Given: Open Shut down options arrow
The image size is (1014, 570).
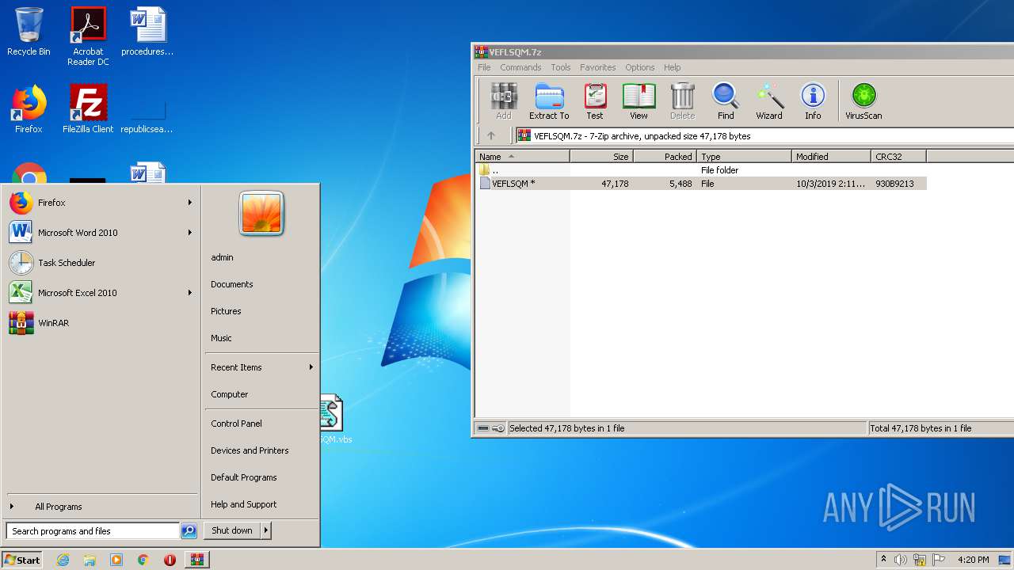Looking at the screenshot, I should coord(266,530).
